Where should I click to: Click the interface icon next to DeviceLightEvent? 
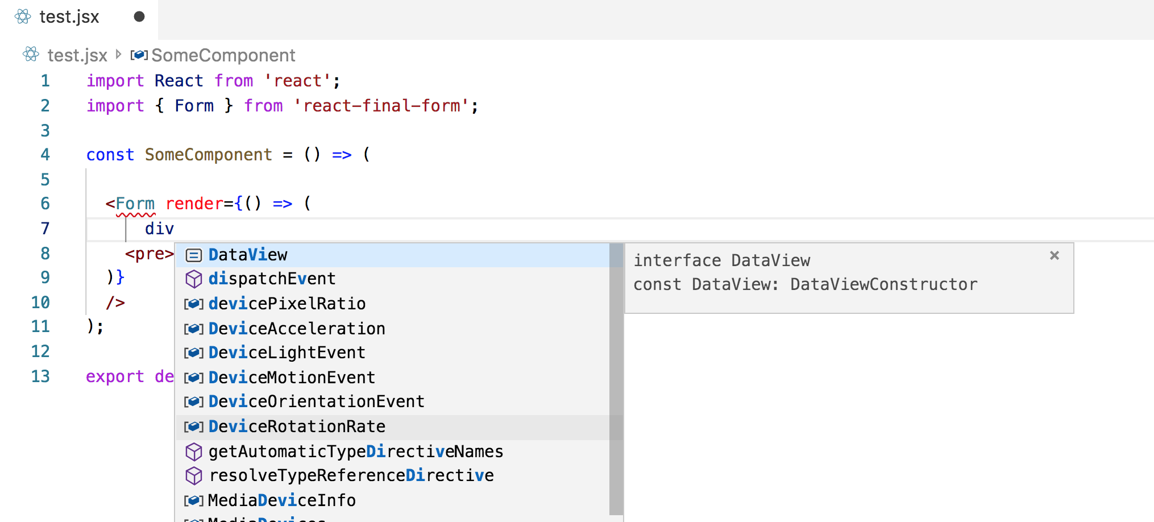pos(193,353)
